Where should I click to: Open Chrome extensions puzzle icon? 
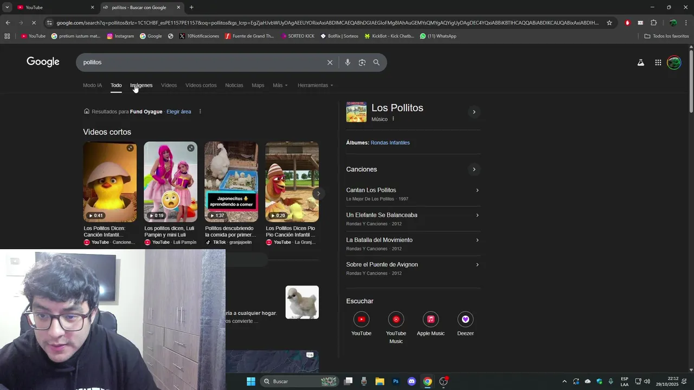[653, 23]
